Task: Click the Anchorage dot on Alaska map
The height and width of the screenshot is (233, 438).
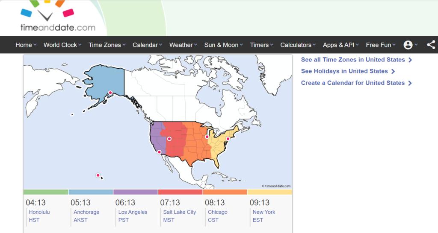Action: click(110, 93)
